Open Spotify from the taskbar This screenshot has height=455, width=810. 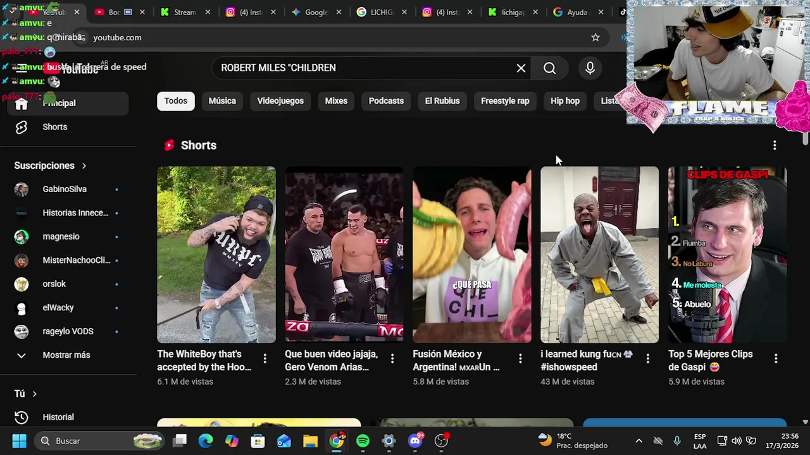click(363, 441)
